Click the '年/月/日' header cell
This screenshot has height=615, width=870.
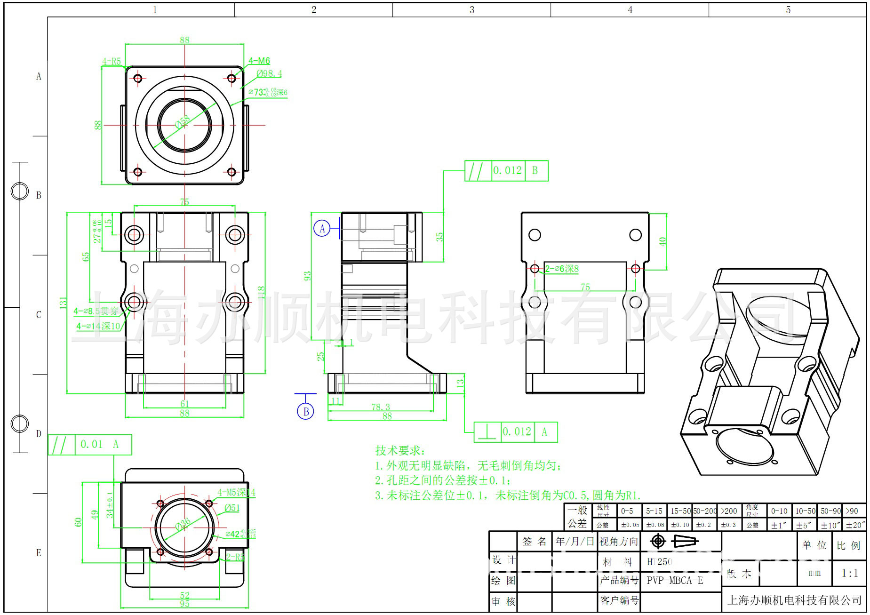pyautogui.click(x=575, y=542)
